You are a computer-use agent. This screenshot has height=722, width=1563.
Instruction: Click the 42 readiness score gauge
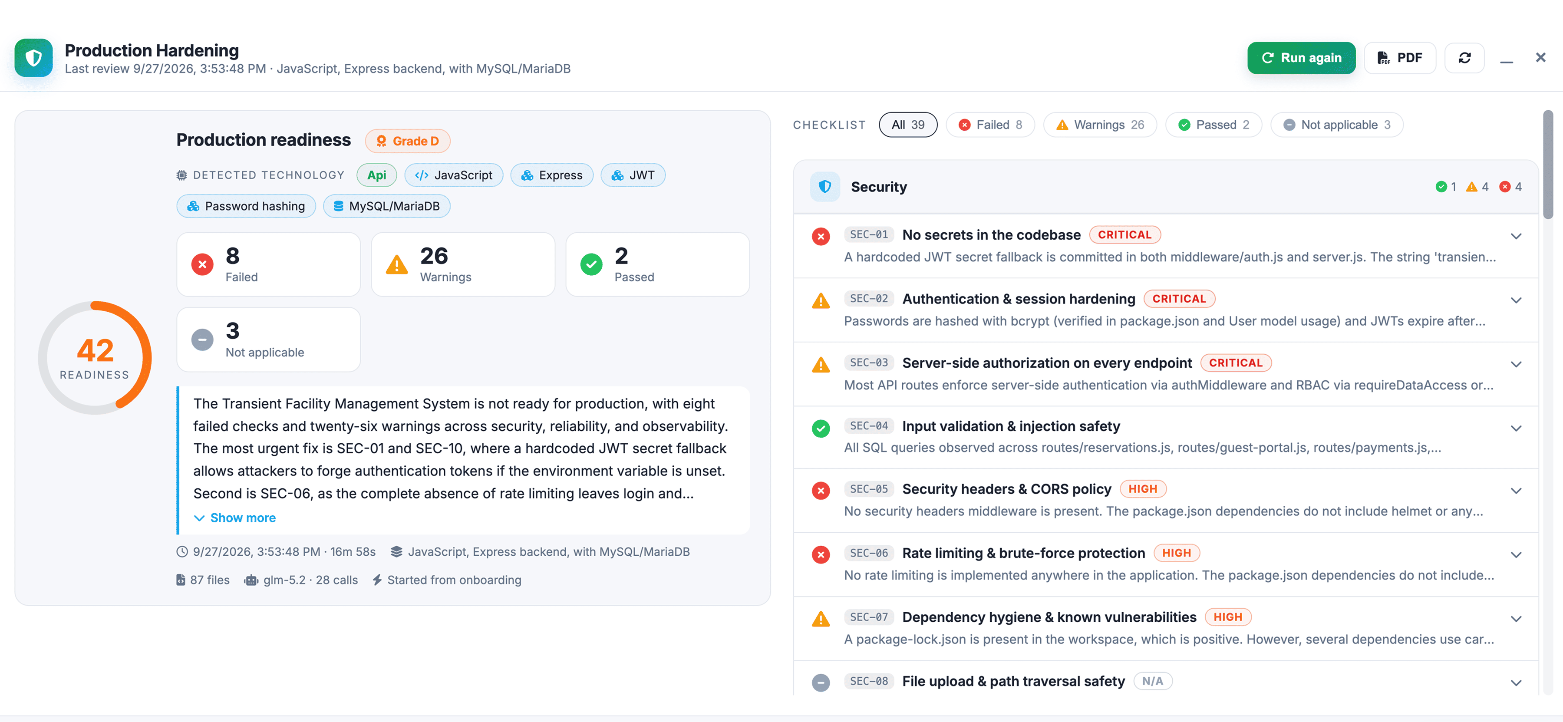[x=95, y=358]
